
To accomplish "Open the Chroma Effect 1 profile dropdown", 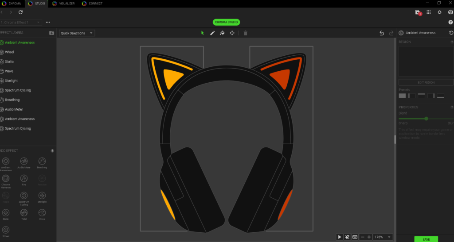I will pos(20,22).
